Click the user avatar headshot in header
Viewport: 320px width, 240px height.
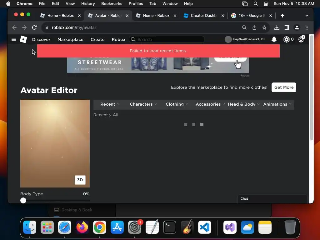(228, 39)
